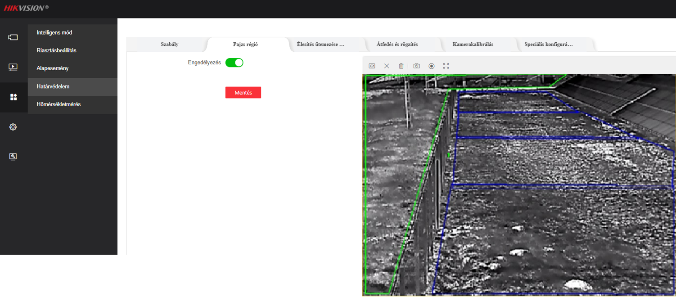Open the settings gear icon in the sidebar

(x=13, y=127)
